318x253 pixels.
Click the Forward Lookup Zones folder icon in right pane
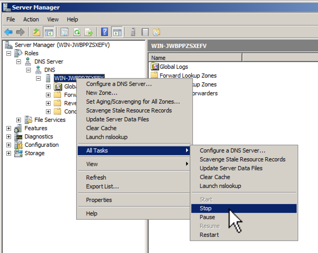coord(154,75)
